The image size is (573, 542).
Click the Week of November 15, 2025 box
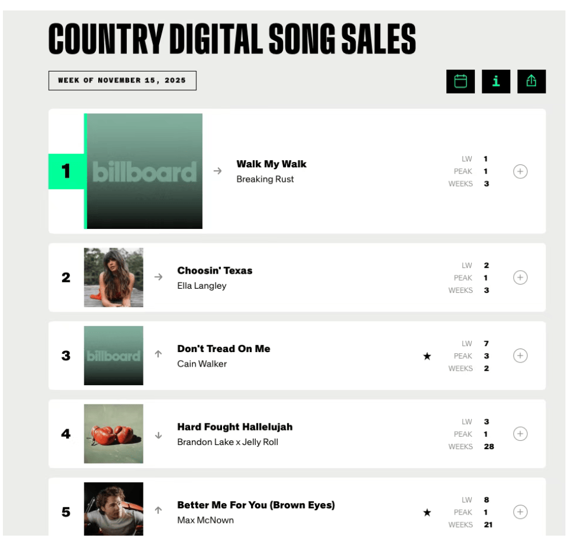[x=122, y=81]
